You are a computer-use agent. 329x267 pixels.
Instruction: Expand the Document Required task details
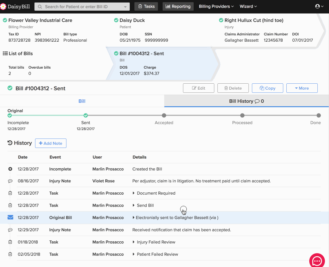click(133, 193)
